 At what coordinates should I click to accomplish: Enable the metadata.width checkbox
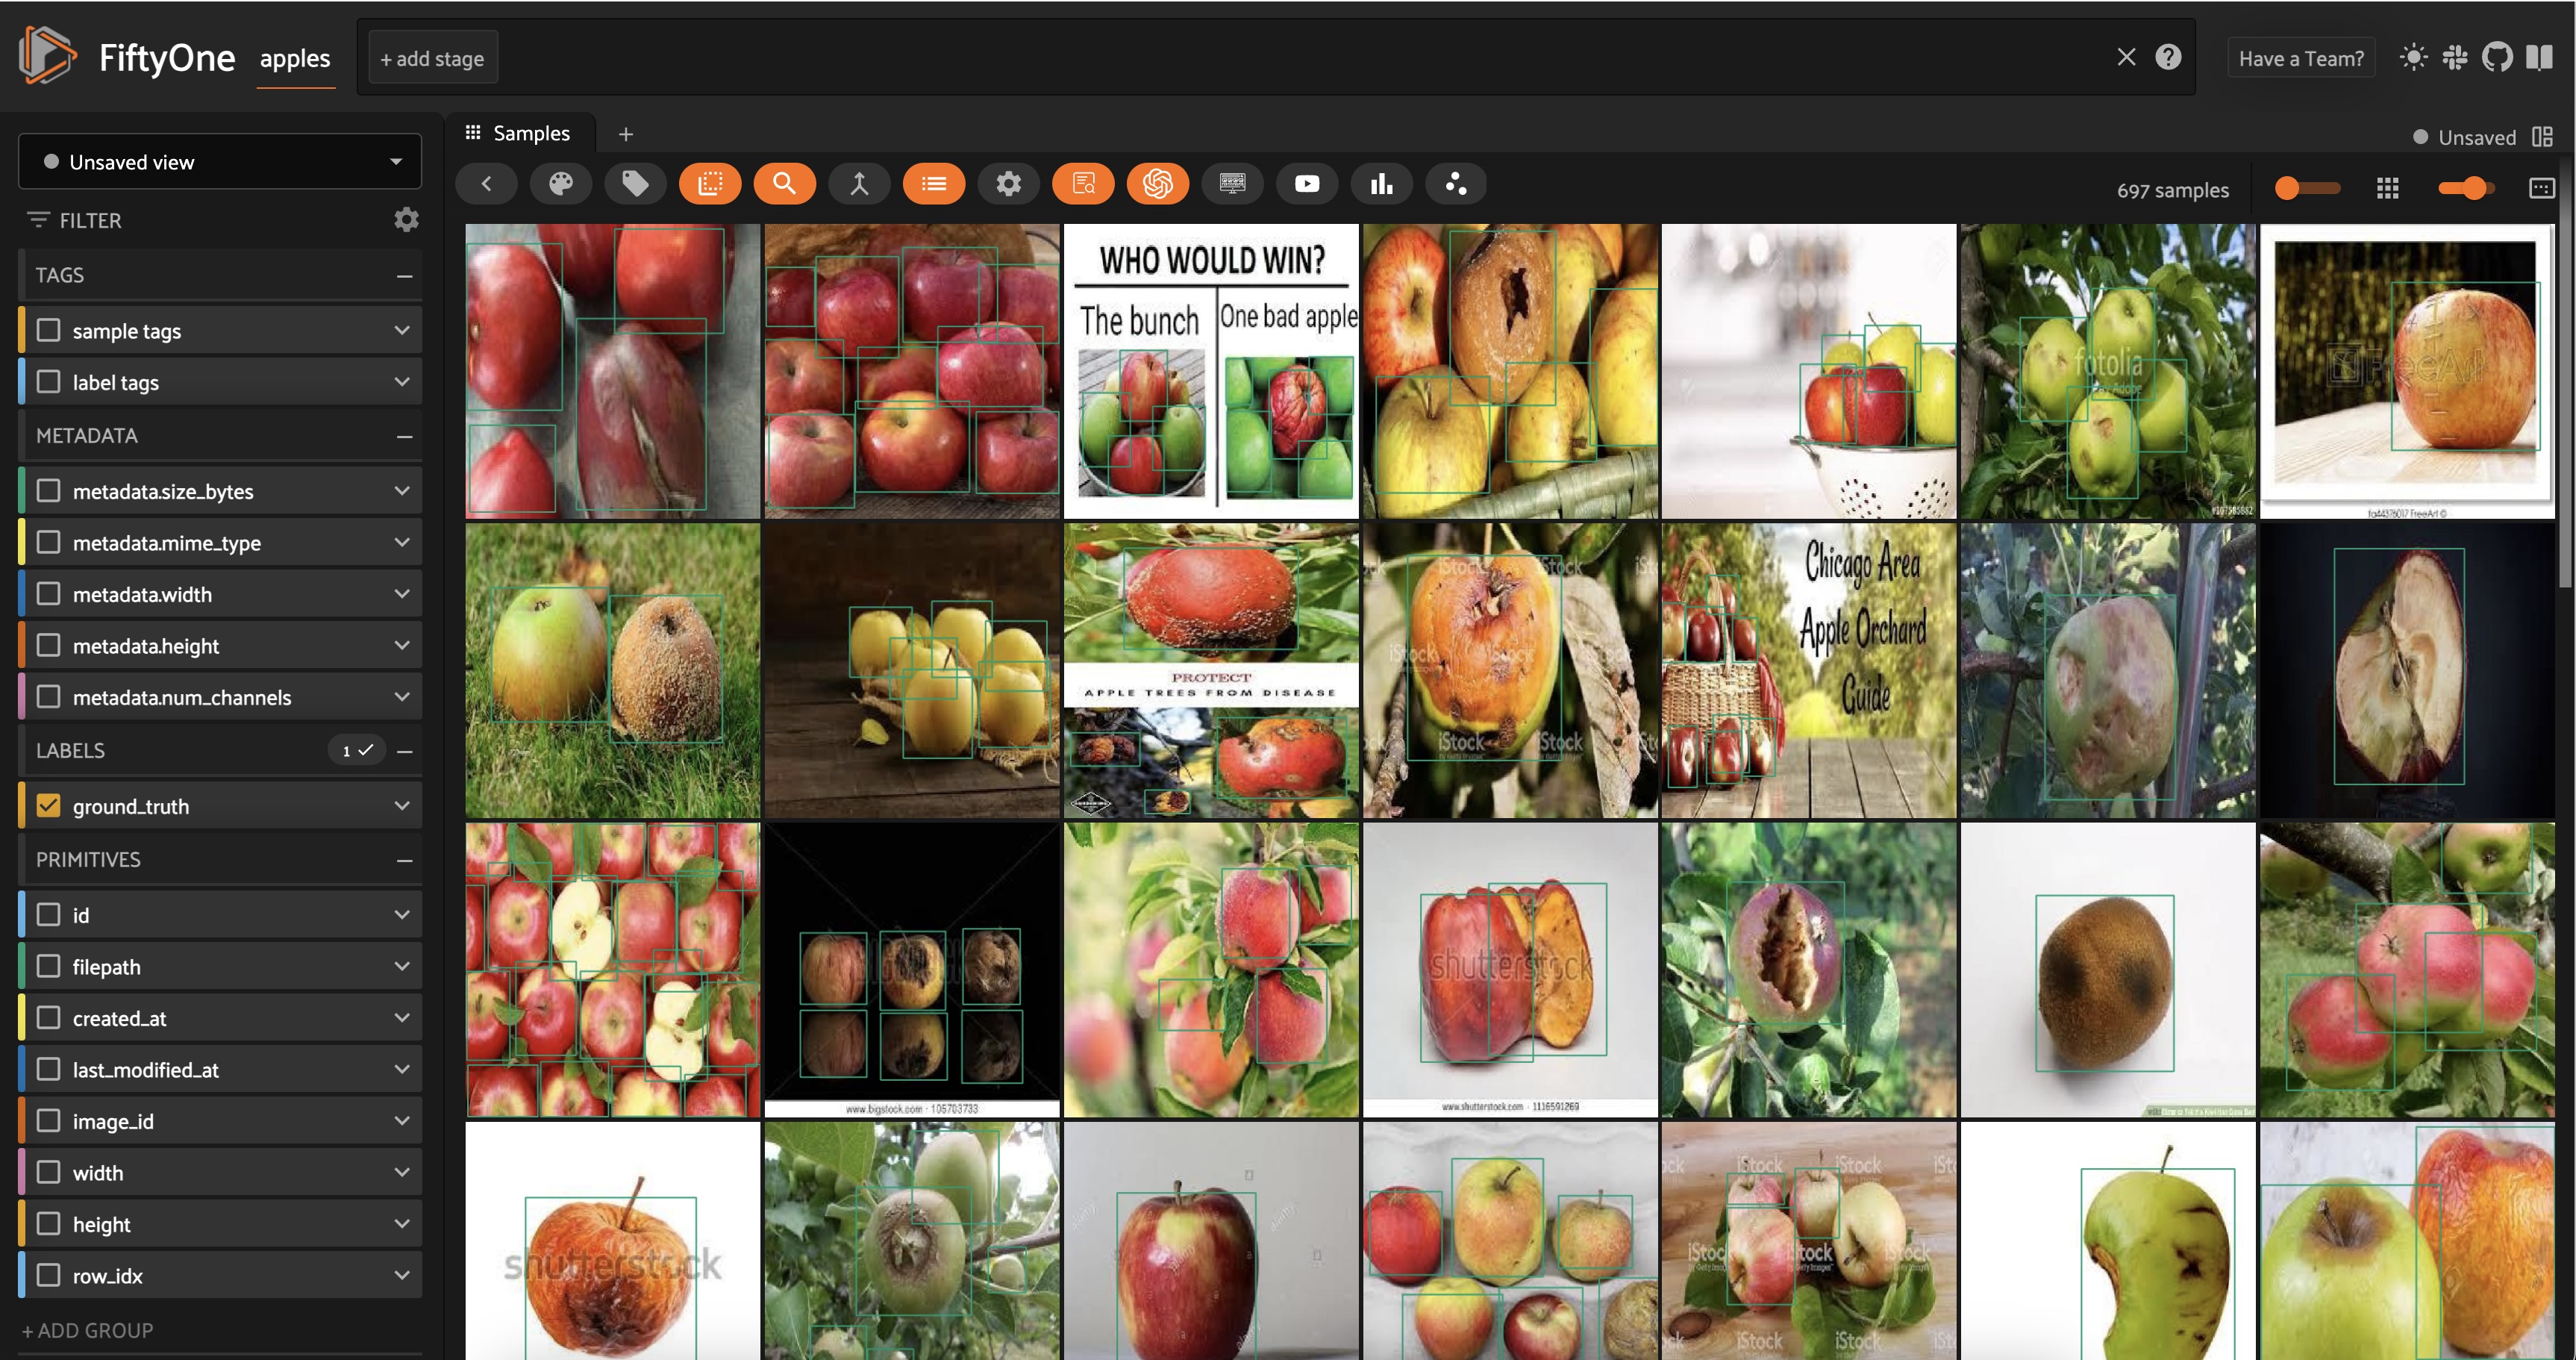click(x=48, y=594)
